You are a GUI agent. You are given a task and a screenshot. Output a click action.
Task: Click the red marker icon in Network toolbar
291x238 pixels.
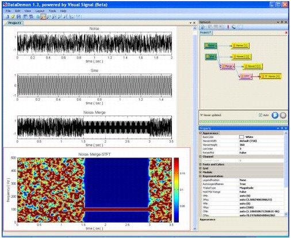(x=228, y=27)
